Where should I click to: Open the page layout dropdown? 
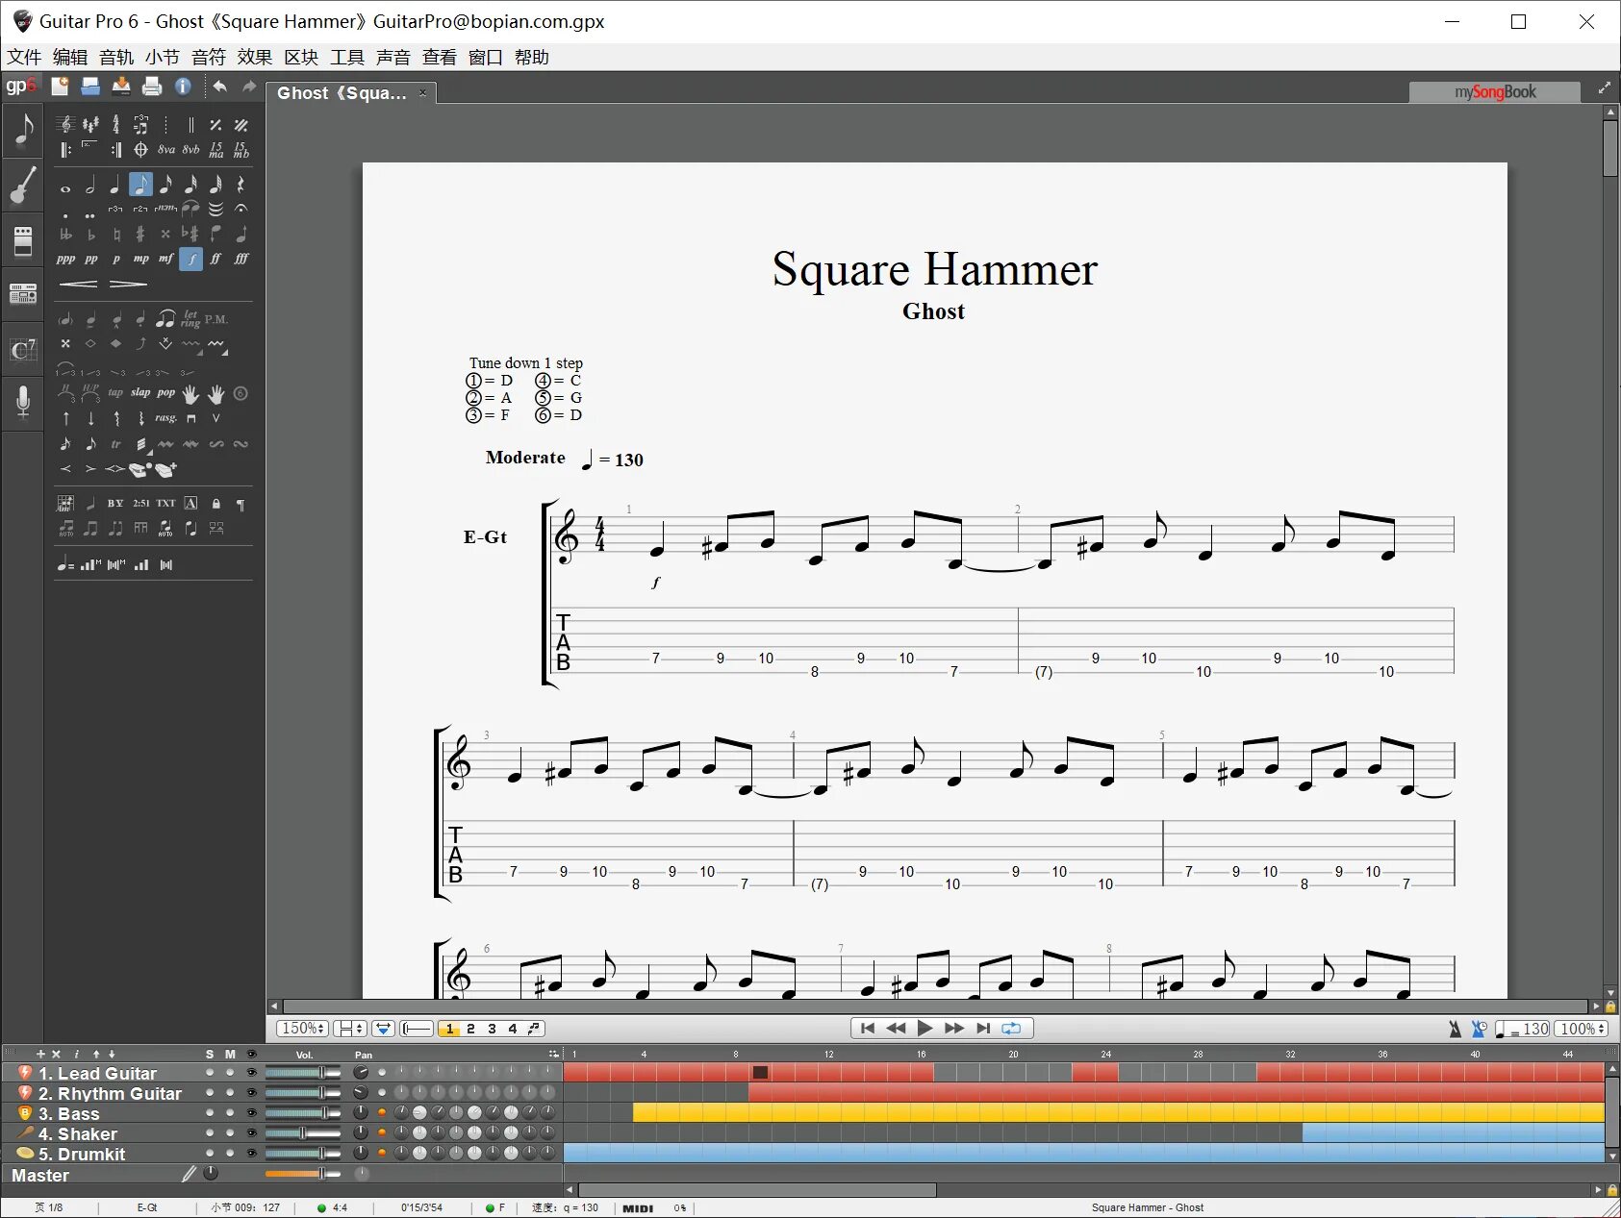pos(349,1029)
